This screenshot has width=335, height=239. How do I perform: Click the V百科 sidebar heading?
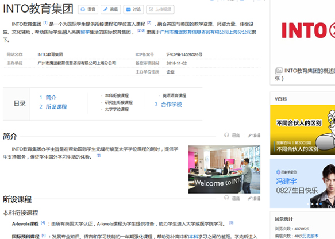[281, 99]
